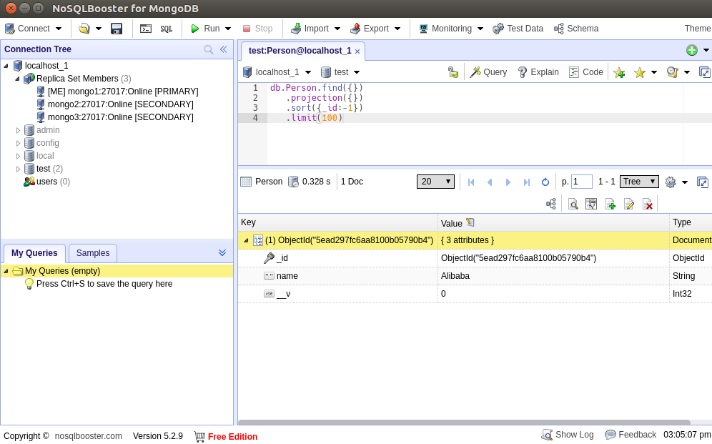Click the page number input field
This screenshot has width=712, height=444.
pos(581,182)
